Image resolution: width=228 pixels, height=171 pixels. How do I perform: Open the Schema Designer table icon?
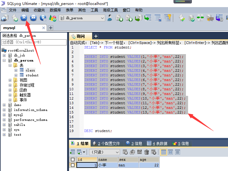[158, 18]
